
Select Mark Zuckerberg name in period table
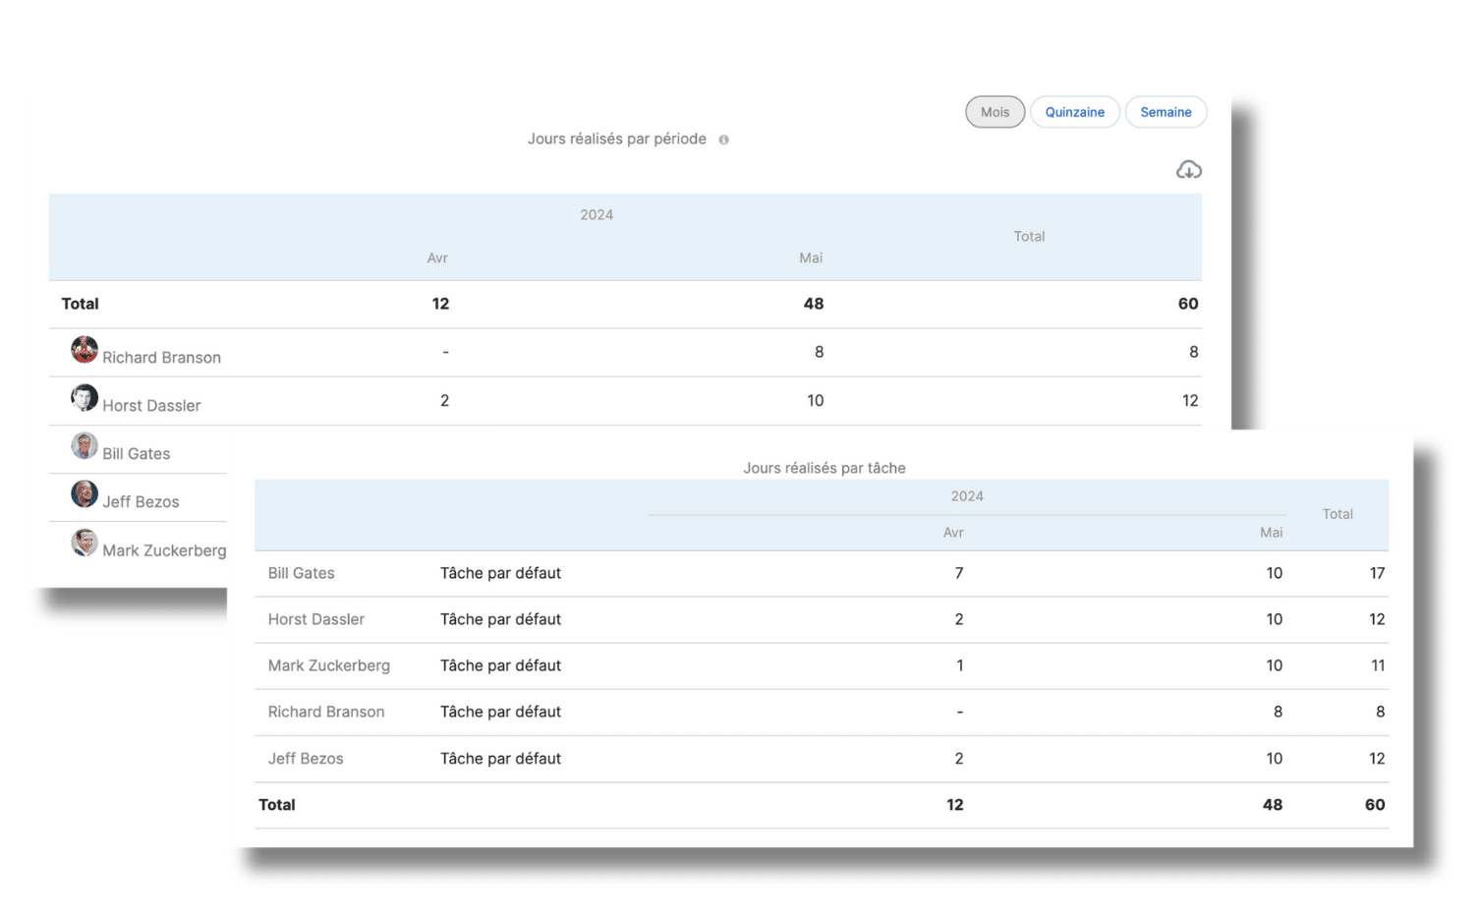coord(164,550)
